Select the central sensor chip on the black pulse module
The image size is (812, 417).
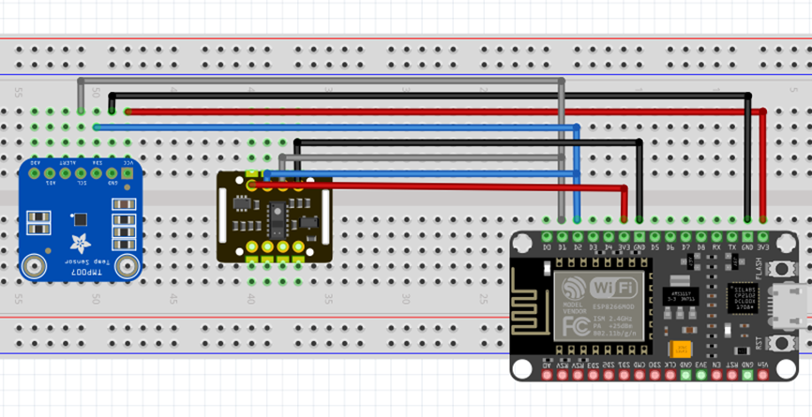point(276,218)
